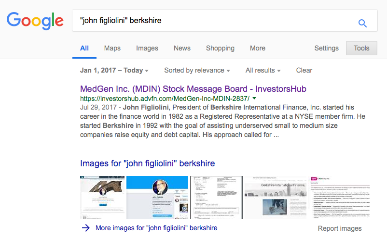Click Report images link
The width and height of the screenshot is (387, 249).
click(340, 228)
